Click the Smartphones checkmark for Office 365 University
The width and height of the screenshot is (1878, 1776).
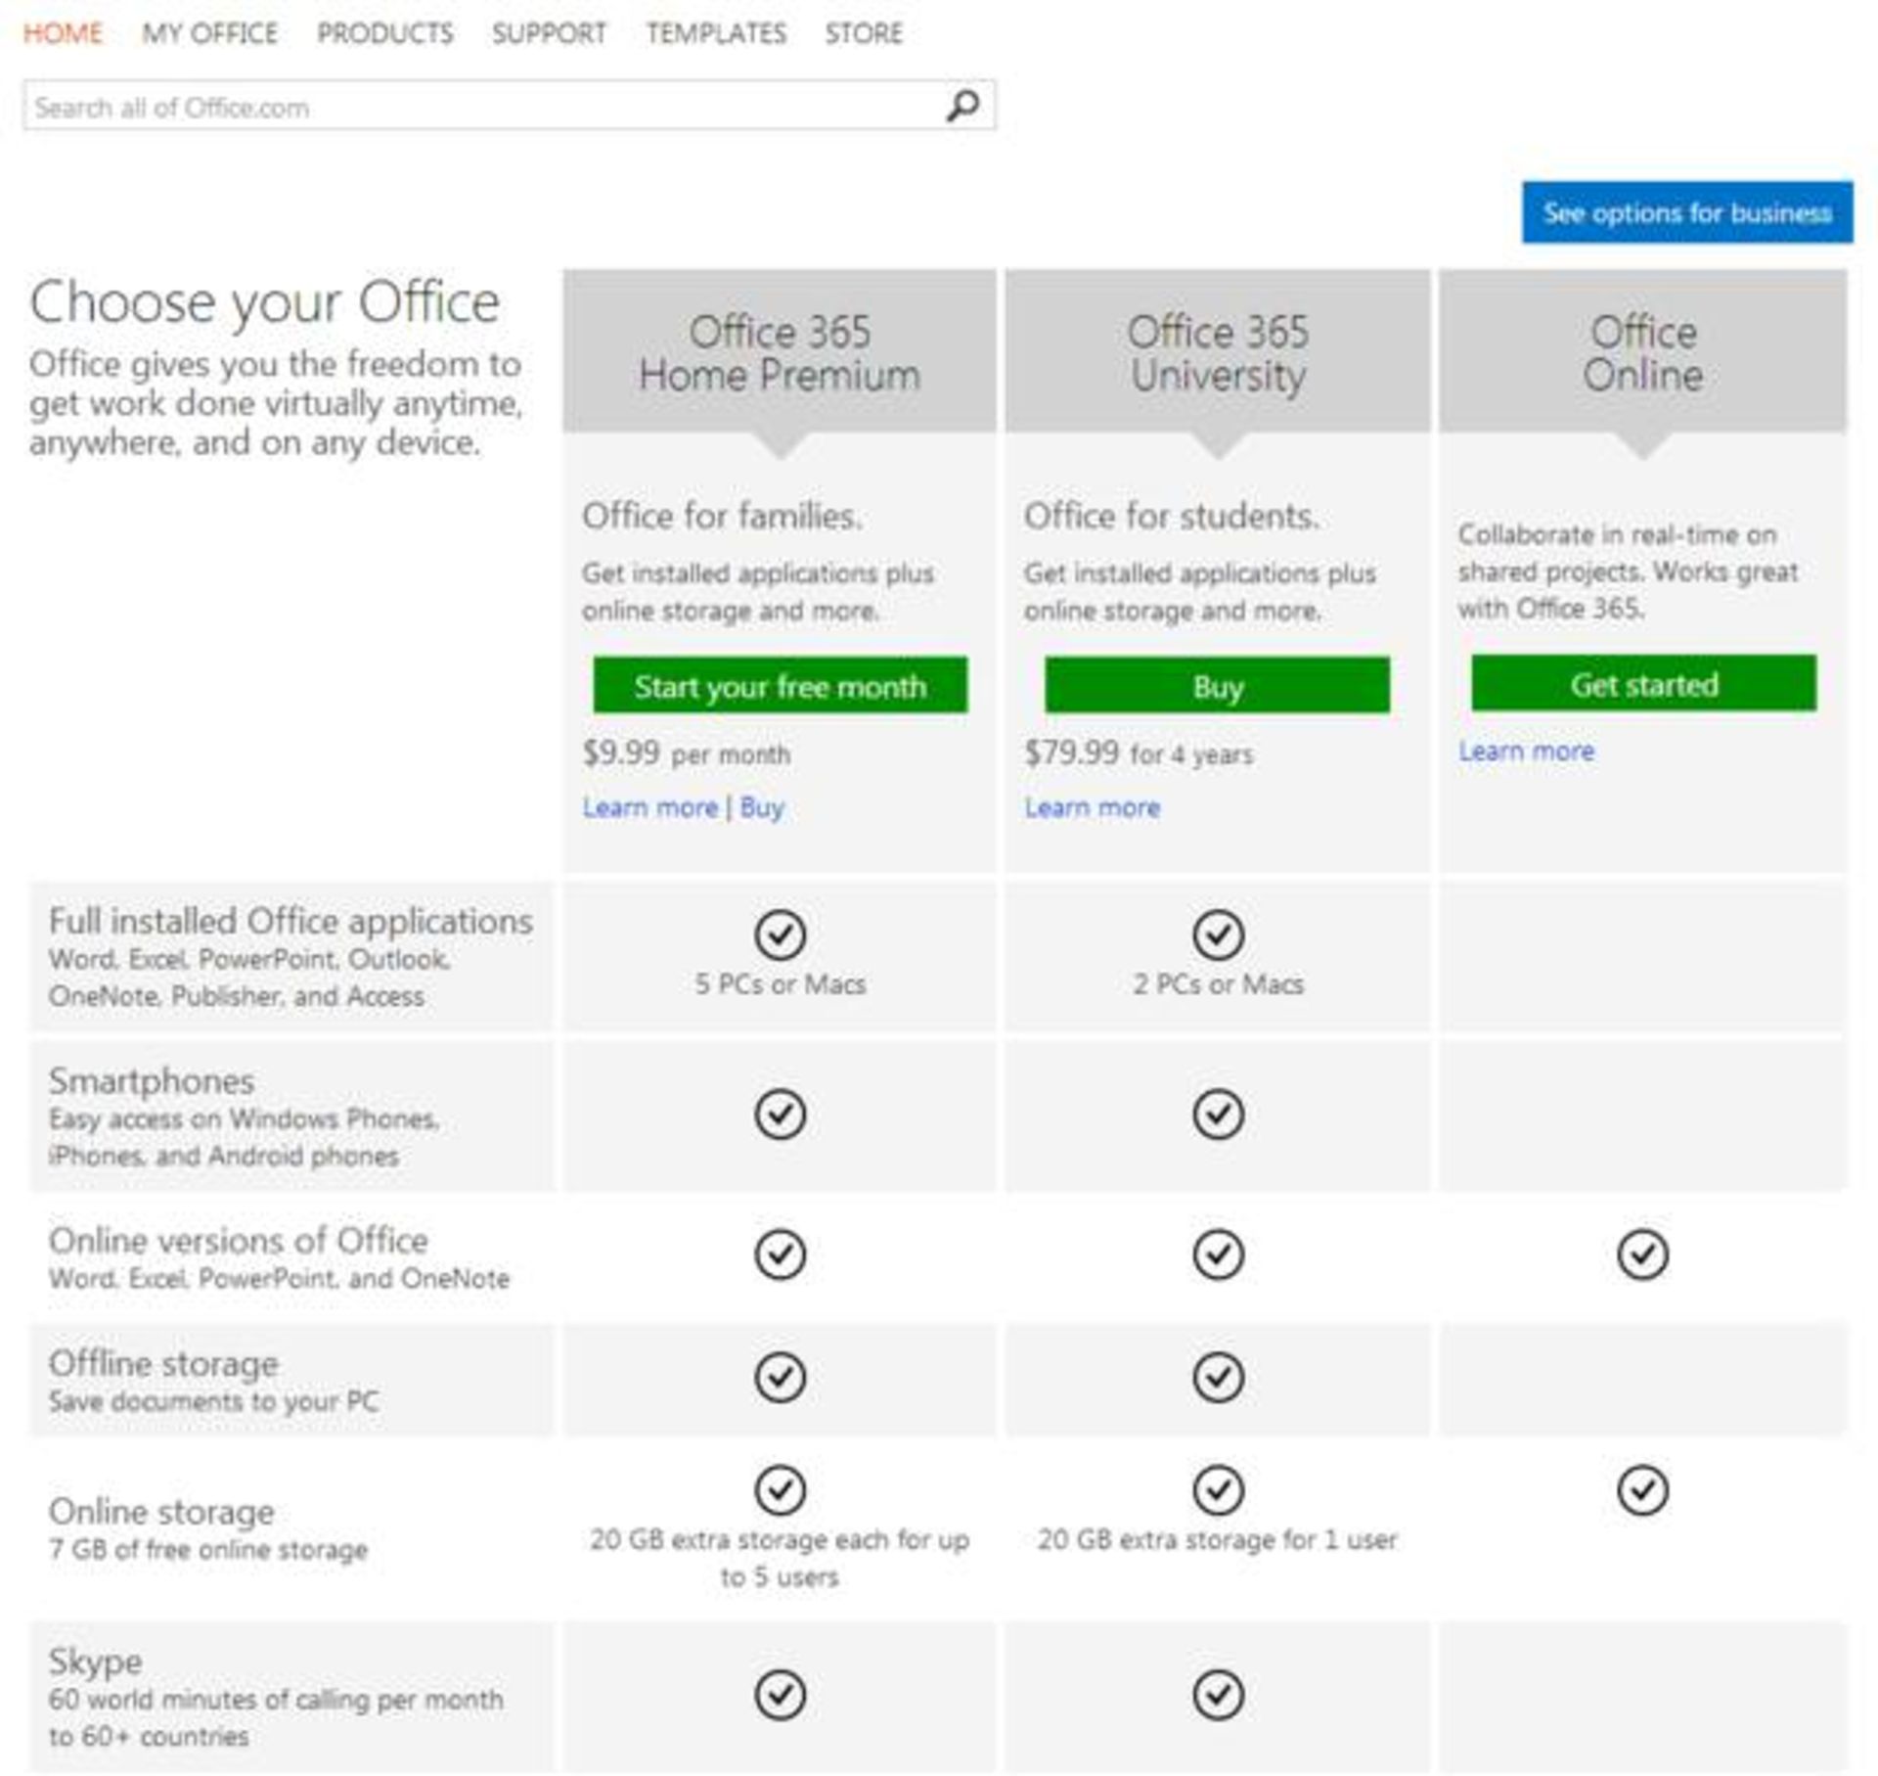pyautogui.click(x=1220, y=1114)
